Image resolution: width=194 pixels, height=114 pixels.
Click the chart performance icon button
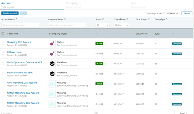[x=23, y=13]
